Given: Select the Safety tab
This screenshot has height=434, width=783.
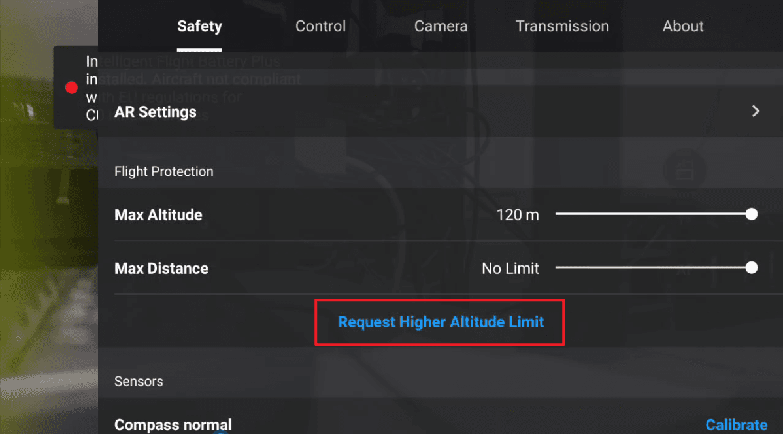Looking at the screenshot, I should click(x=199, y=26).
